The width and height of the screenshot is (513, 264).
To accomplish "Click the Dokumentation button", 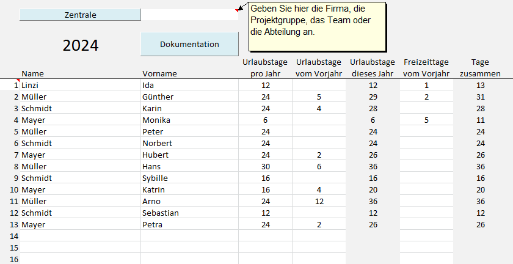I will click(x=189, y=44).
